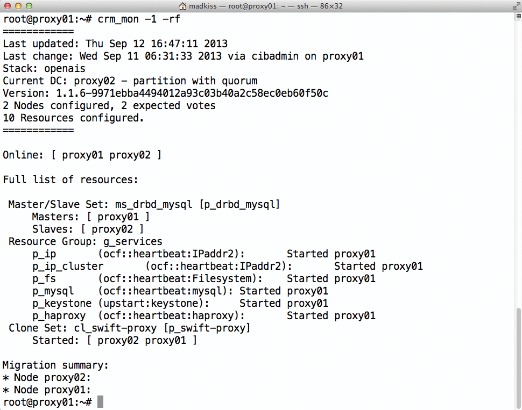The width and height of the screenshot is (522, 410).
Task: Click the padlock icon in the title bar
Action: [183, 6]
